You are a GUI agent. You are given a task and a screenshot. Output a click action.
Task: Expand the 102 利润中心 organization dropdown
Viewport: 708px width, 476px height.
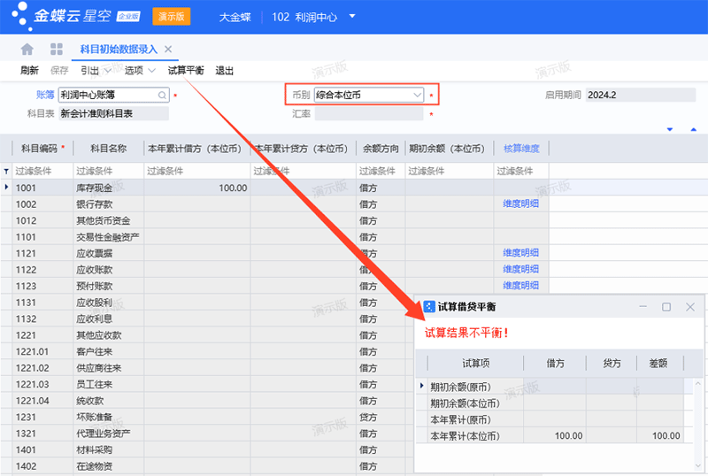(x=352, y=16)
